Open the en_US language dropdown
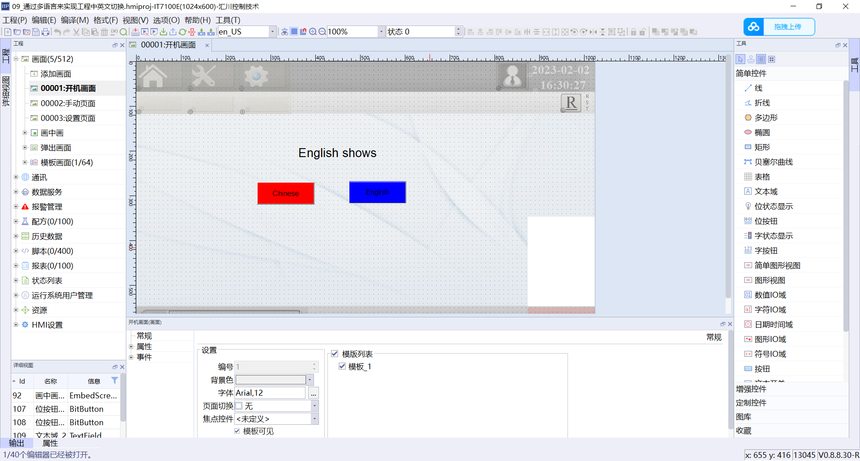Image resolution: width=860 pixels, height=461 pixels. click(272, 32)
